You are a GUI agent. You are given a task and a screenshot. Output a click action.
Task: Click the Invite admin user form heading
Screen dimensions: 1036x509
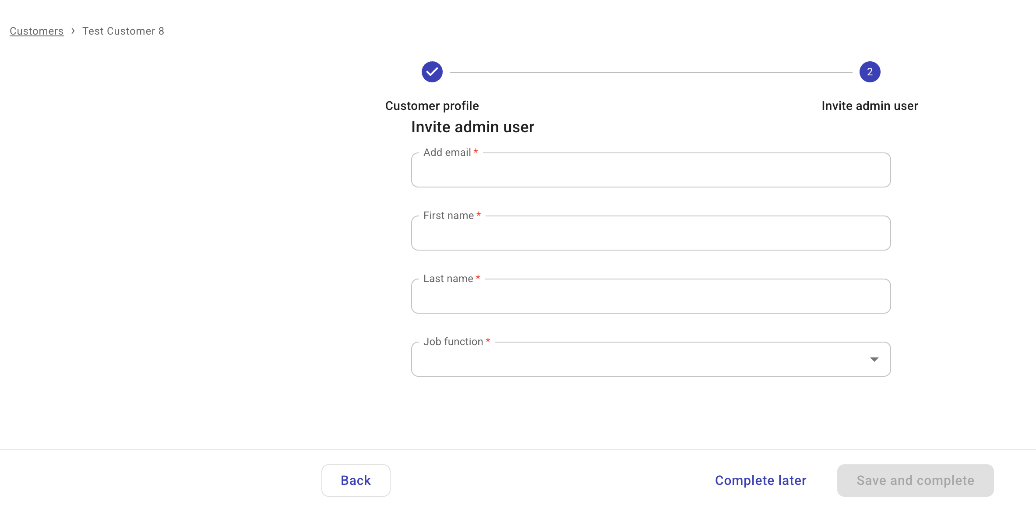pyautogui.click(x=472, y=127)
